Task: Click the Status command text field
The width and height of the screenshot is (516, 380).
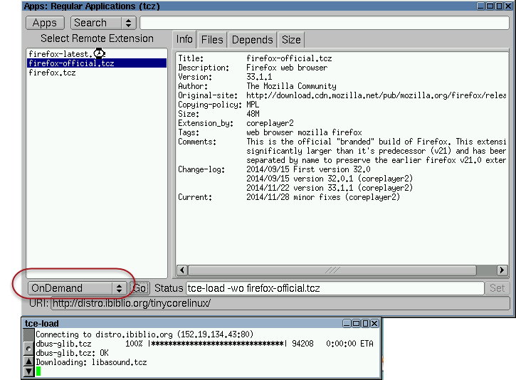Action: (335, 288)
